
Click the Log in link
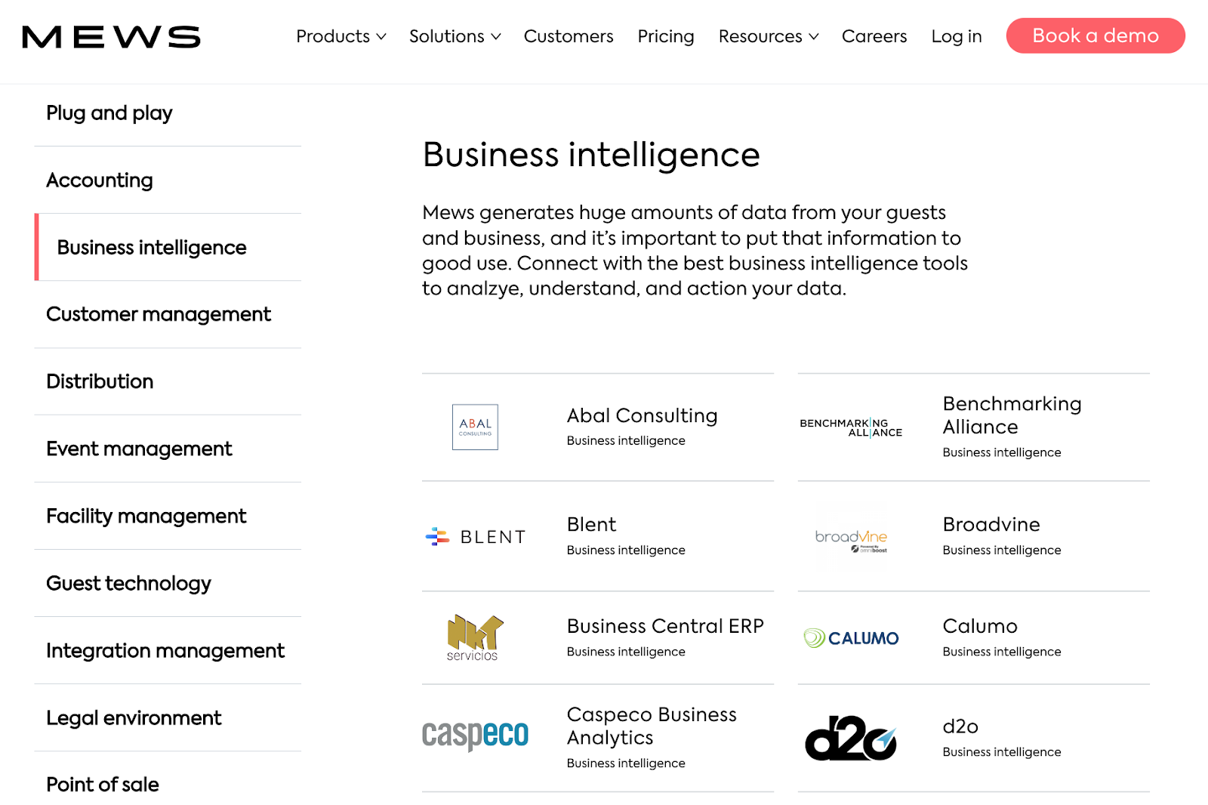point(957,36)
